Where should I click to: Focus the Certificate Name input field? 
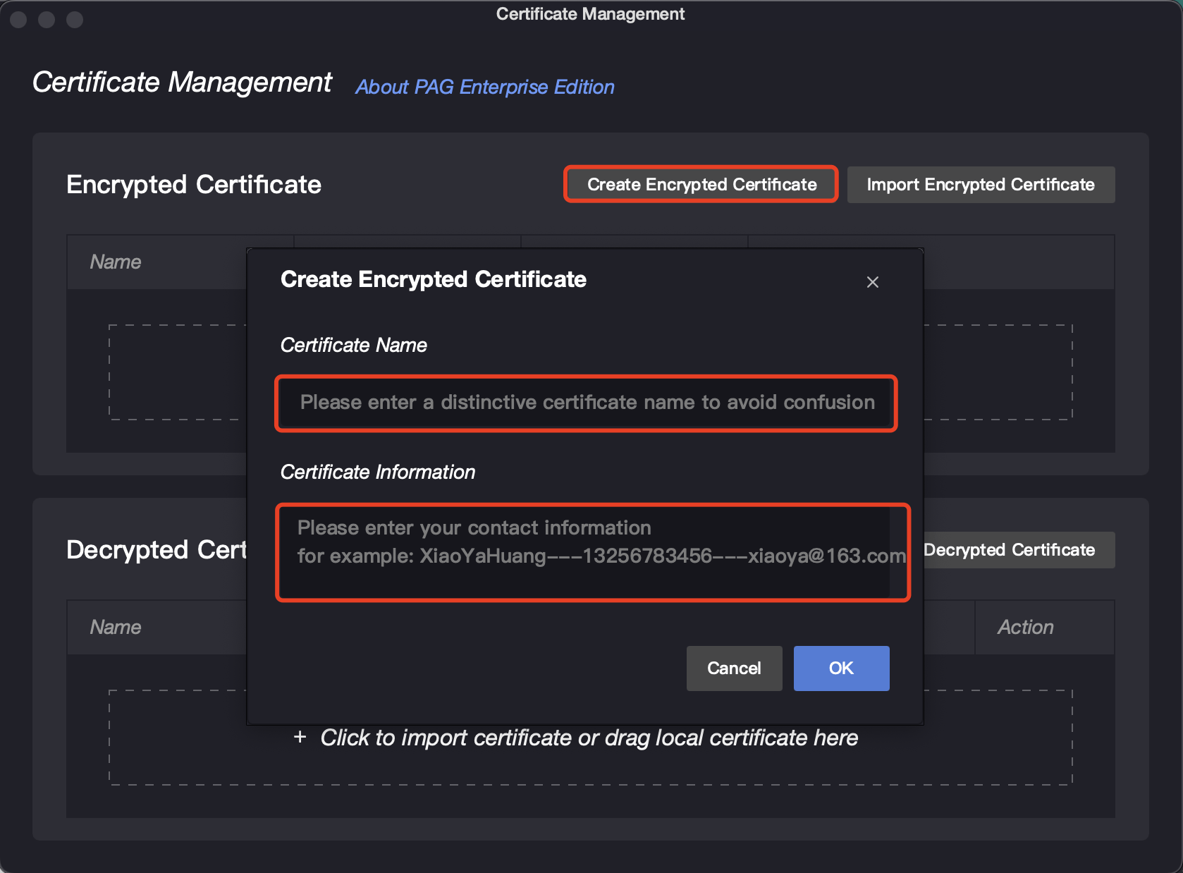coord(586,403)
